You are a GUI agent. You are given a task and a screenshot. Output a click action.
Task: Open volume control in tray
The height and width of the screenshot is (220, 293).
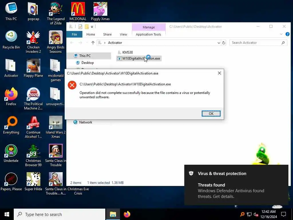(x=256, y=214)
